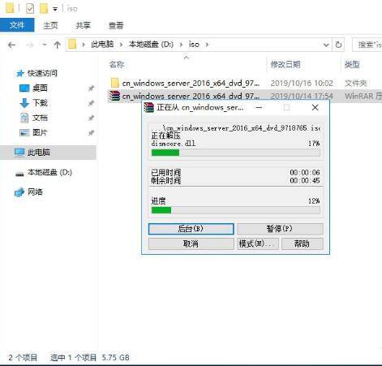Viewport: 382px width, 366px height.
Task: Open the Downloads (下载) quick access item
Action: [40, 103]
